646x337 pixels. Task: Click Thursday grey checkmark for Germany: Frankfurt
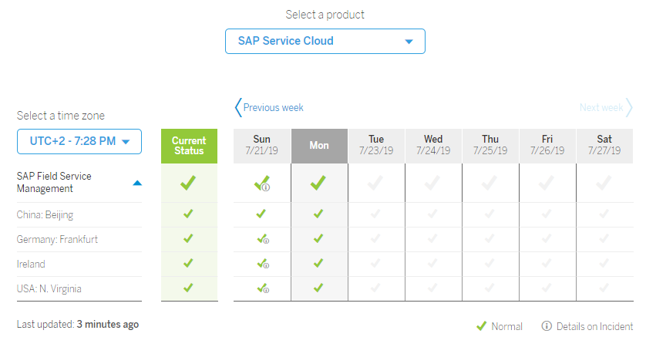pos(490,238)
